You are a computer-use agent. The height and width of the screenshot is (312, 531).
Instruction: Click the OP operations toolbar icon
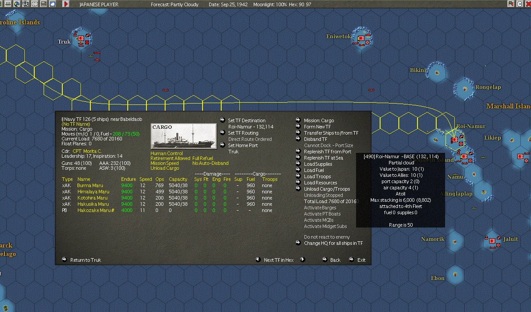35,4
